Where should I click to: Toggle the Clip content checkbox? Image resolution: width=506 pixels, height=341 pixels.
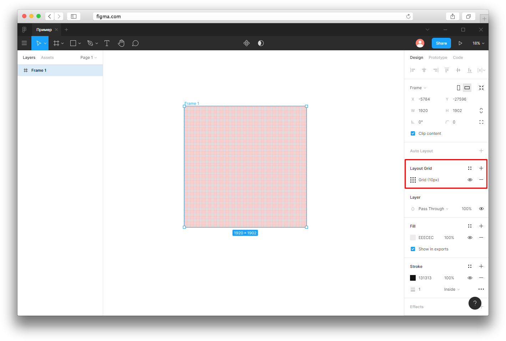tap(413, 133)
